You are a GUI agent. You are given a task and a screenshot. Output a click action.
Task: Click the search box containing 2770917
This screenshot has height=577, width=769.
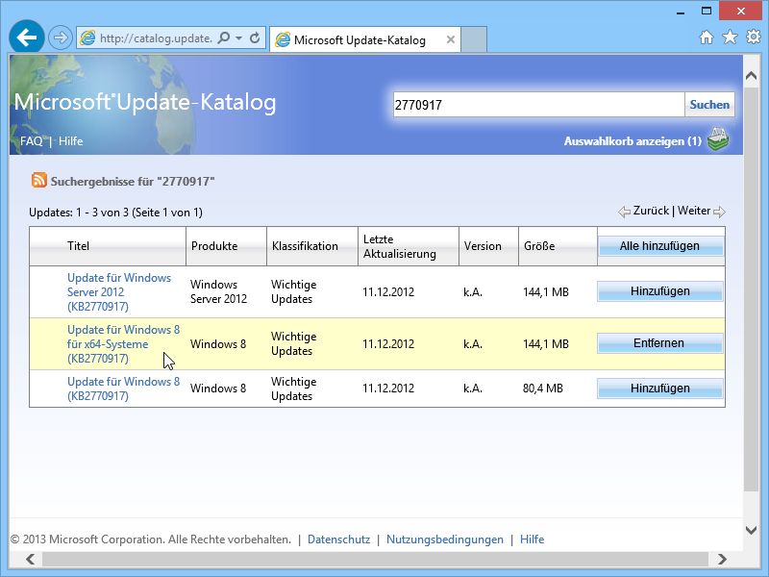pos(538,105)
